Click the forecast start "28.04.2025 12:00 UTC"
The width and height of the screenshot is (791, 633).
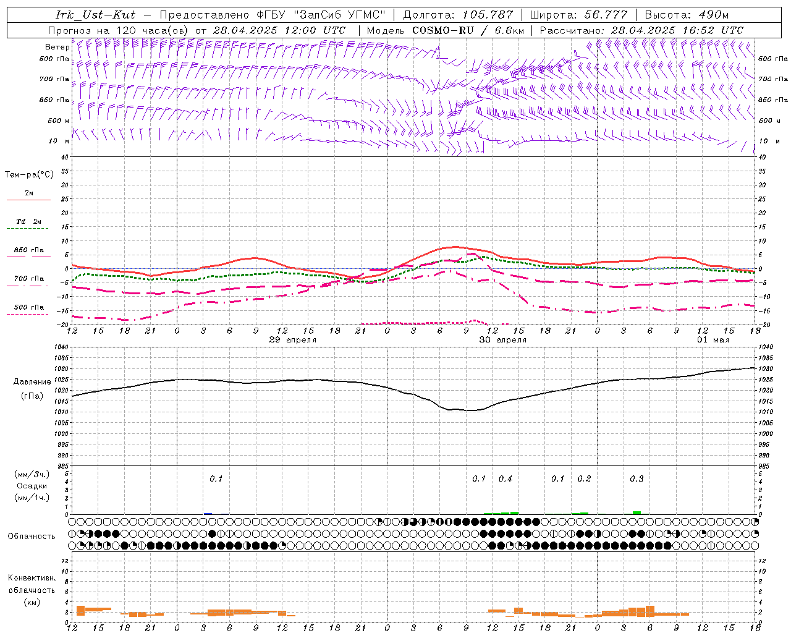coord(279,30)
